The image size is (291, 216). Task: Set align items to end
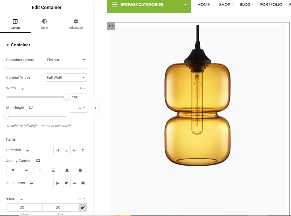(x=75, y=183)
